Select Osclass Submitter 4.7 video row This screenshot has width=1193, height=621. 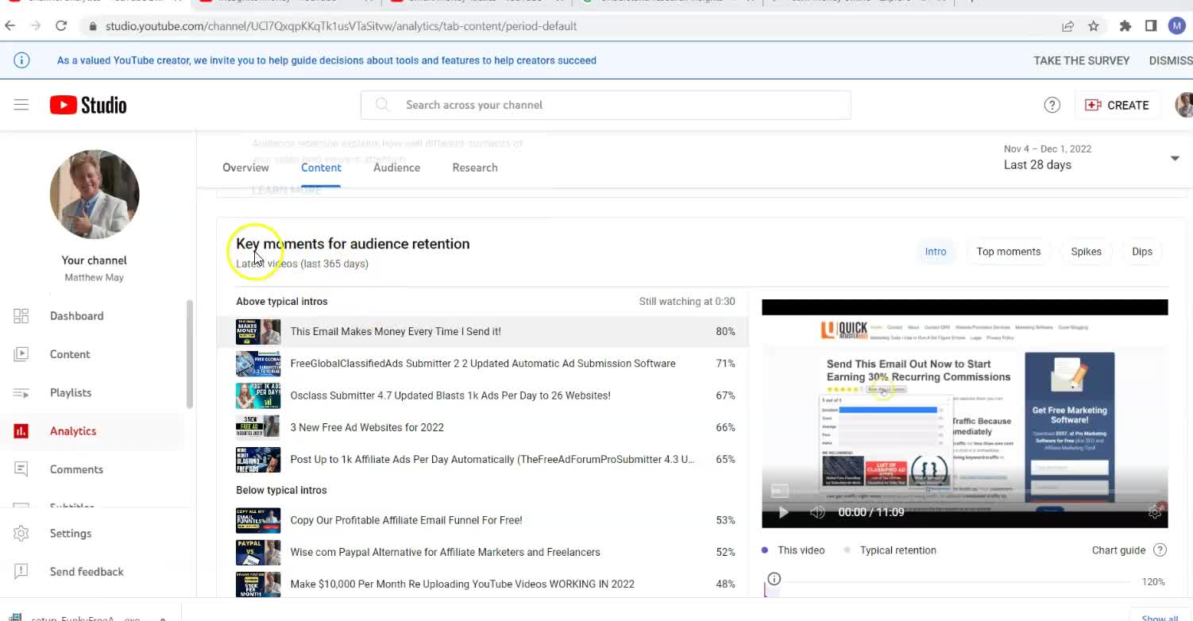(483, 395)
